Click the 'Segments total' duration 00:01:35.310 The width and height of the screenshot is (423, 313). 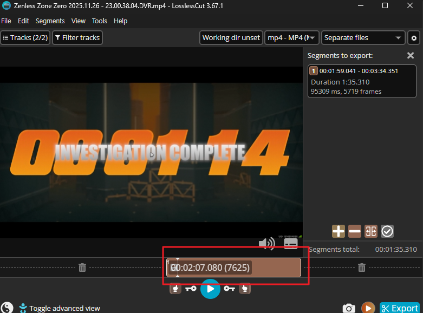click(x=396, y=249)
